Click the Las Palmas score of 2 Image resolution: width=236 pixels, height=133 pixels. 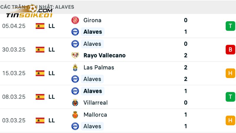tap(186, 67)
